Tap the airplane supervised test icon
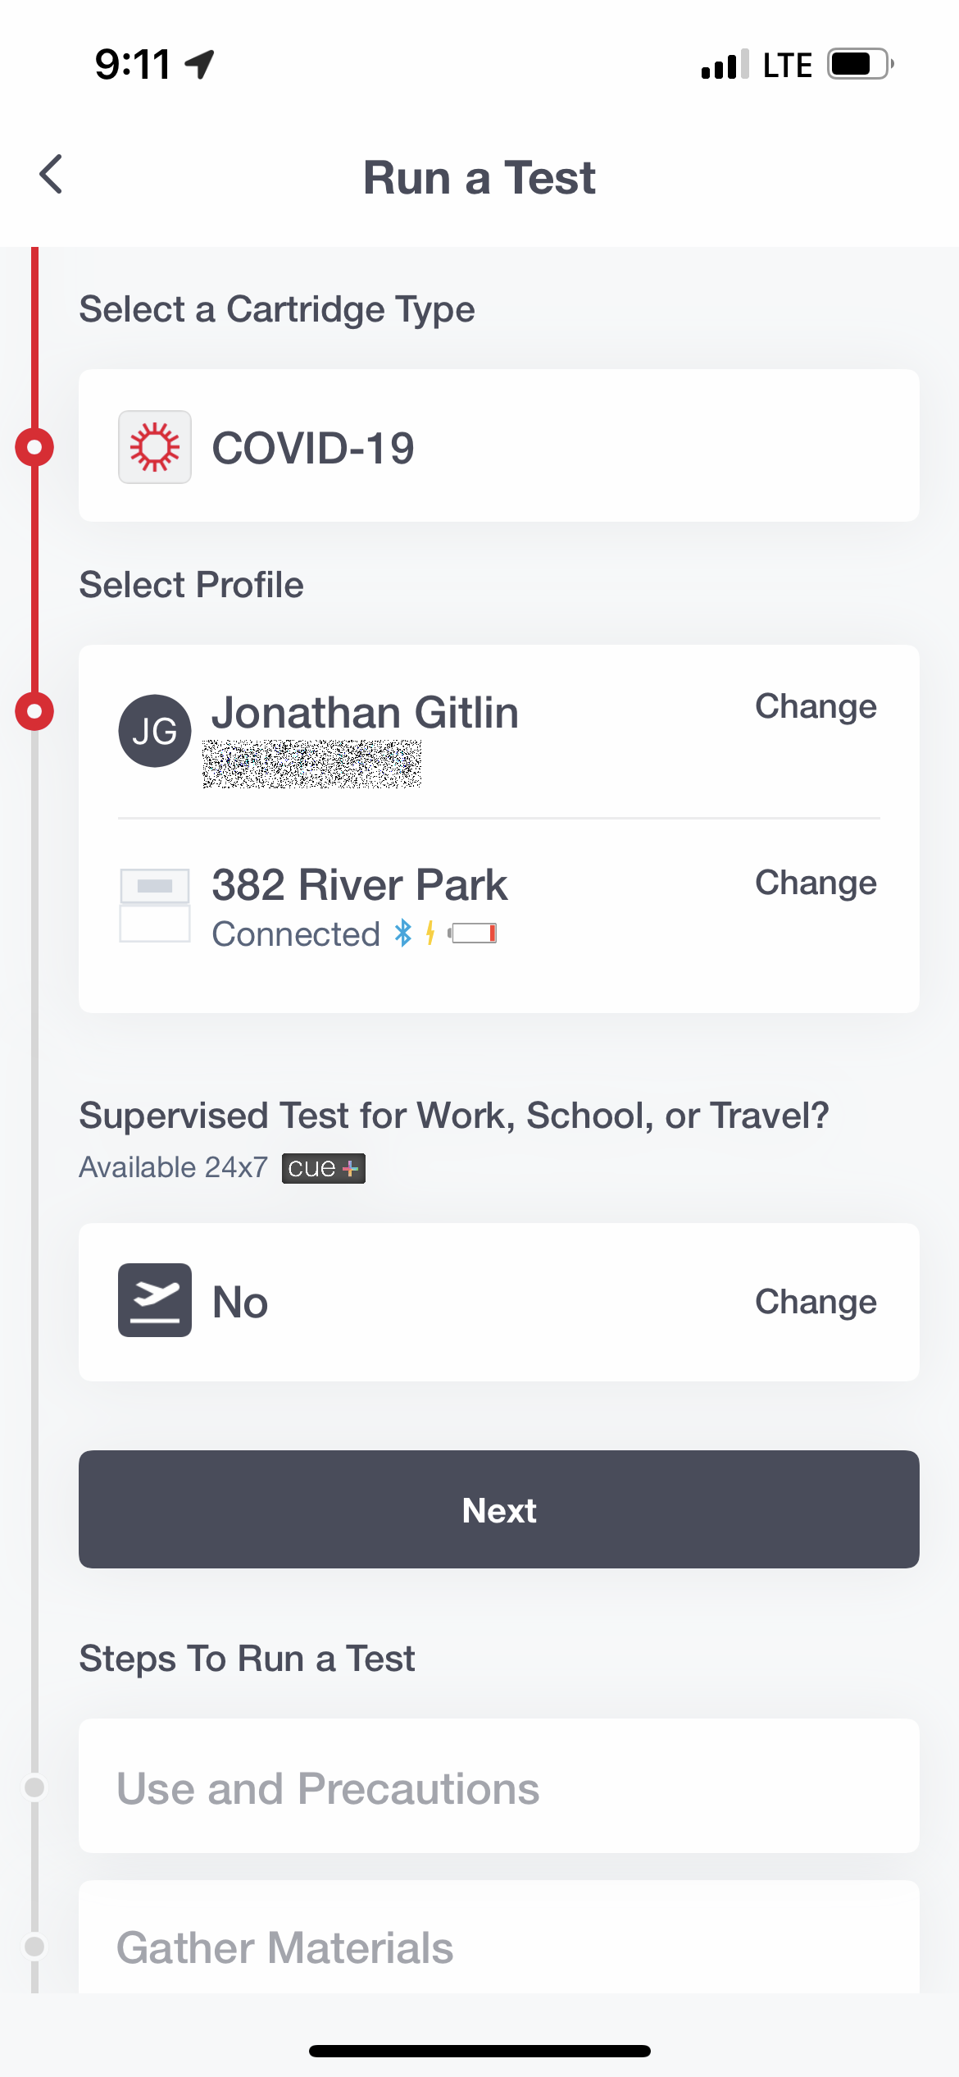Viewport: 959px width, 2077px height. 155,1300
